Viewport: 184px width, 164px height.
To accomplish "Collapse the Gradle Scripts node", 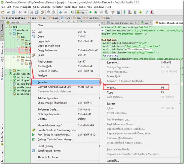I will coord(7,74).
